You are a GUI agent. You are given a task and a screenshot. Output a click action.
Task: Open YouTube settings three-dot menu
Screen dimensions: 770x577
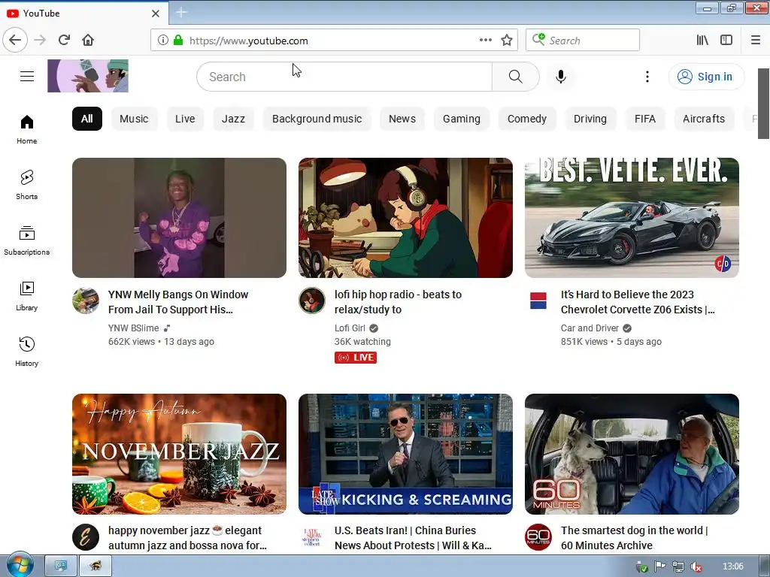click(x=647, y=77)
